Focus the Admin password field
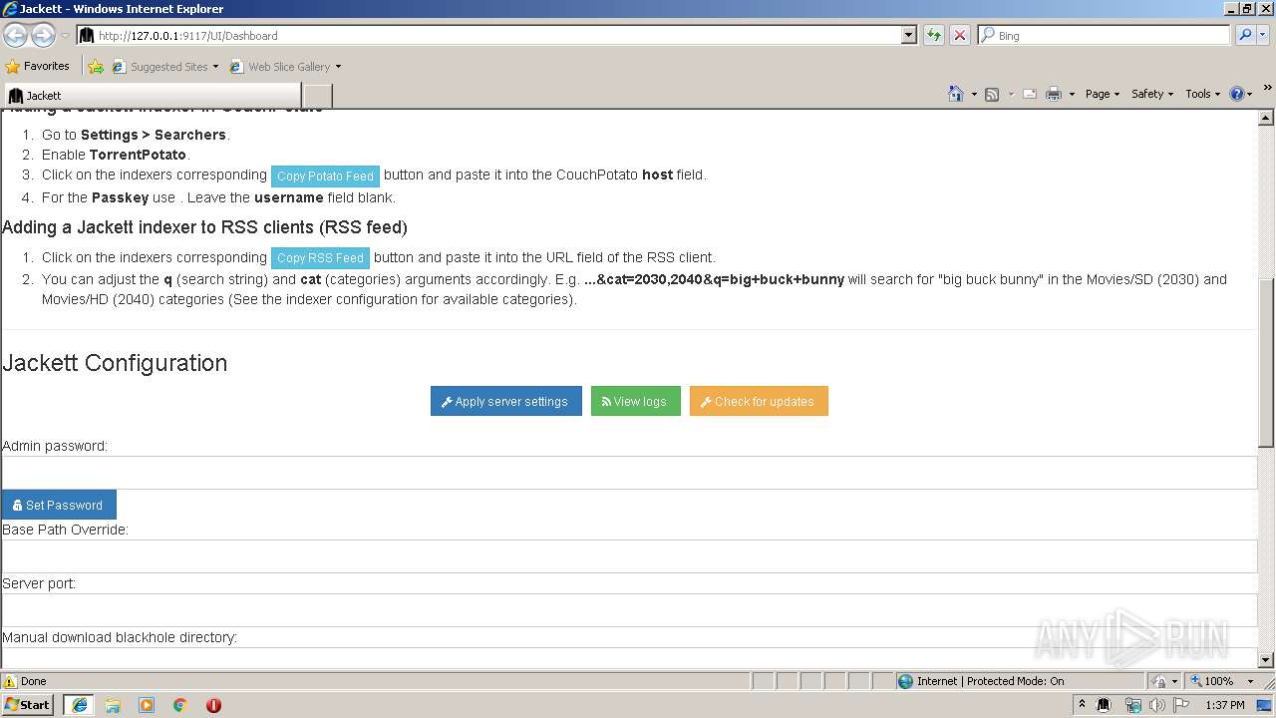This screenshot has height=718, width=1276. click(629, 472)
